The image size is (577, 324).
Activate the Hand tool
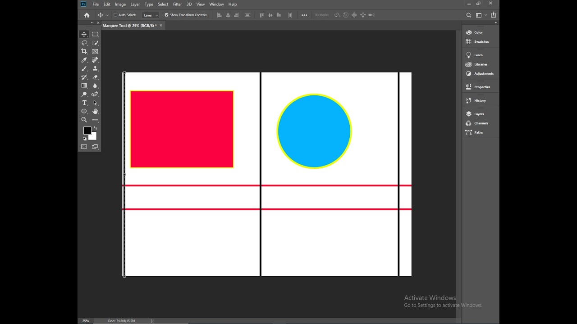(x=95, y=111)
